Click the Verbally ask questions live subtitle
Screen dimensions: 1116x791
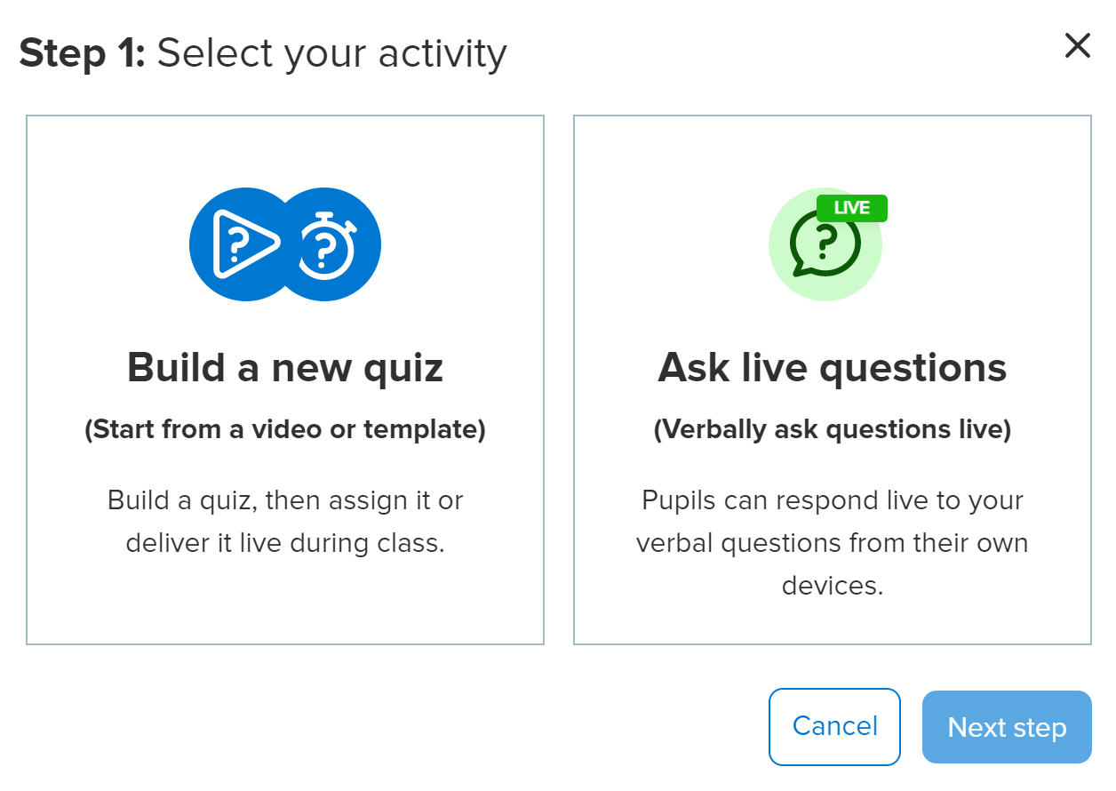(833, 429)
